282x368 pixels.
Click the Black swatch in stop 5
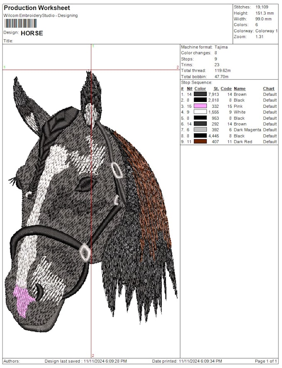click(x=200, y=118)
